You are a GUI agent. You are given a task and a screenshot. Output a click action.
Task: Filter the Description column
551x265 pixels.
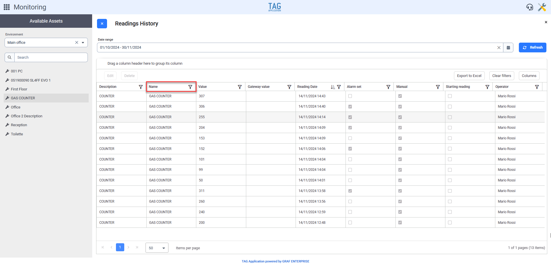[x=141, y=87]
